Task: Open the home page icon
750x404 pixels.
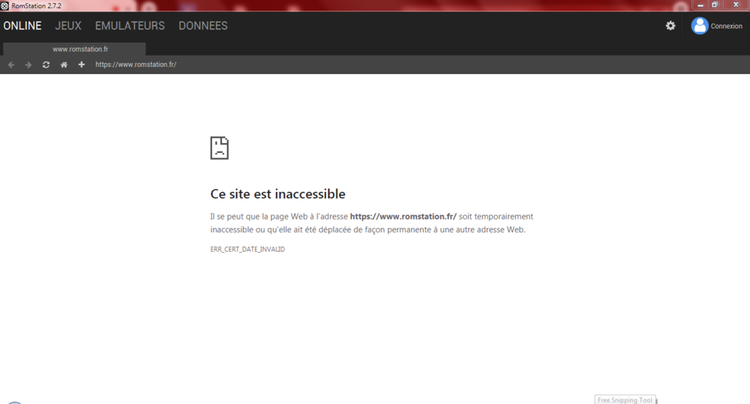Action: click(64, 64)
